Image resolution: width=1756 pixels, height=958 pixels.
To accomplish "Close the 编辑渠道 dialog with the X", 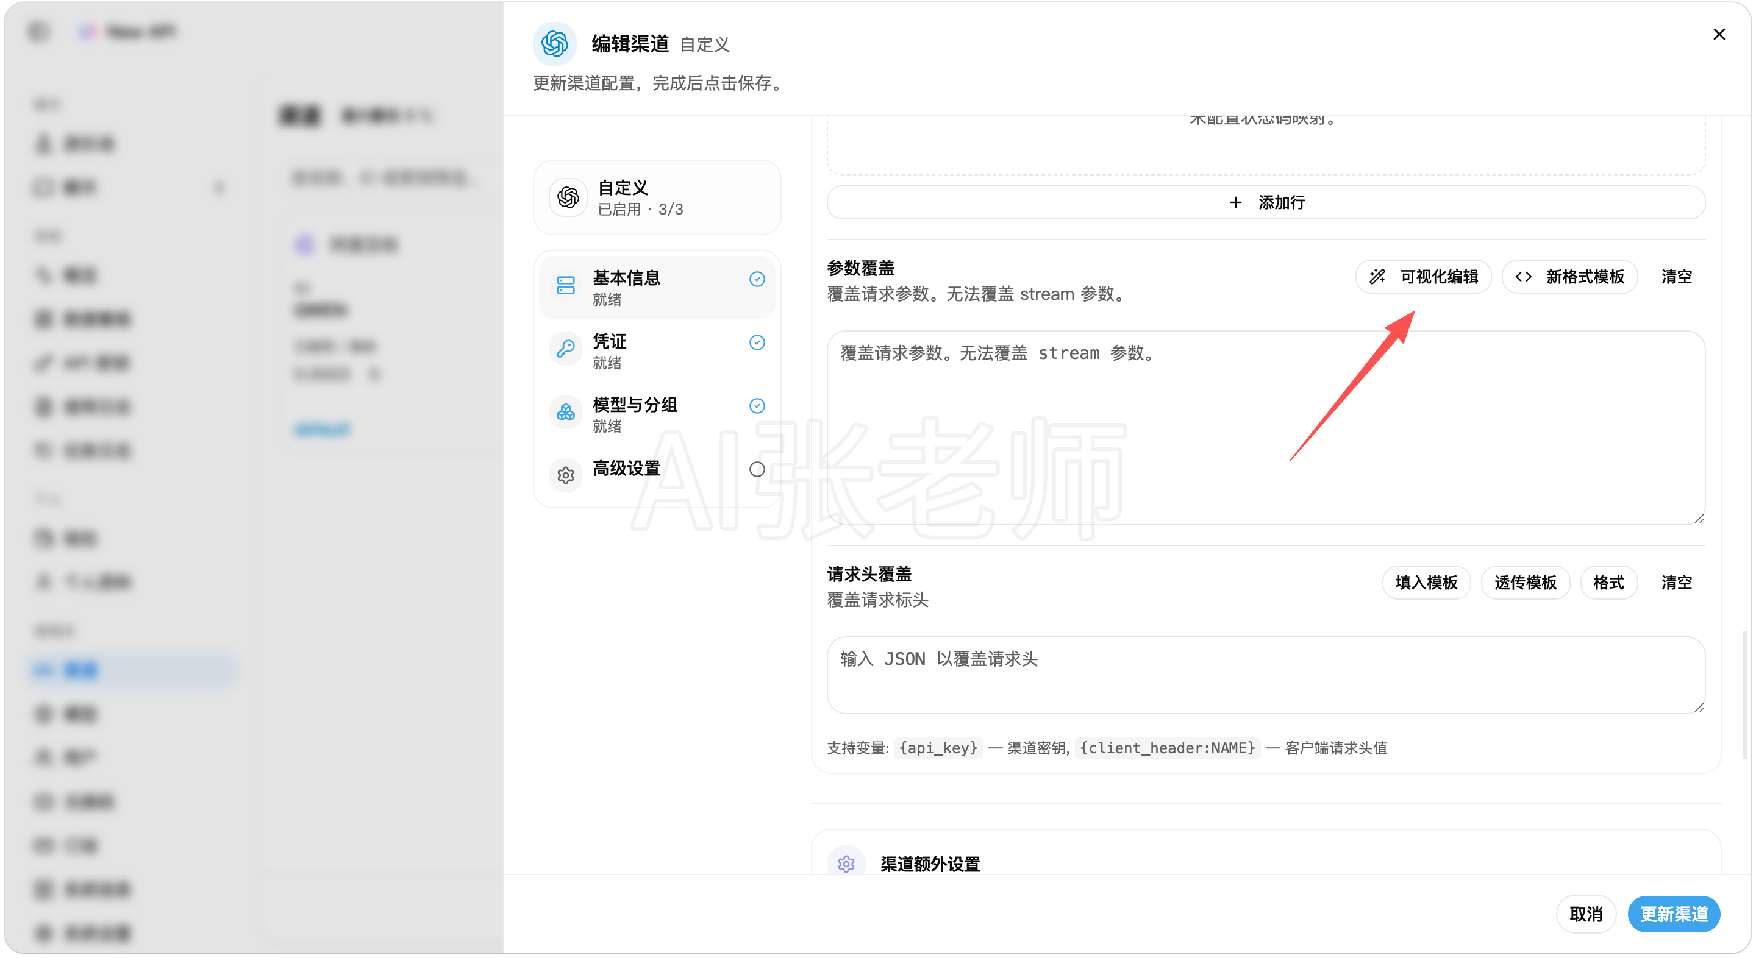I will point(1719,34).
